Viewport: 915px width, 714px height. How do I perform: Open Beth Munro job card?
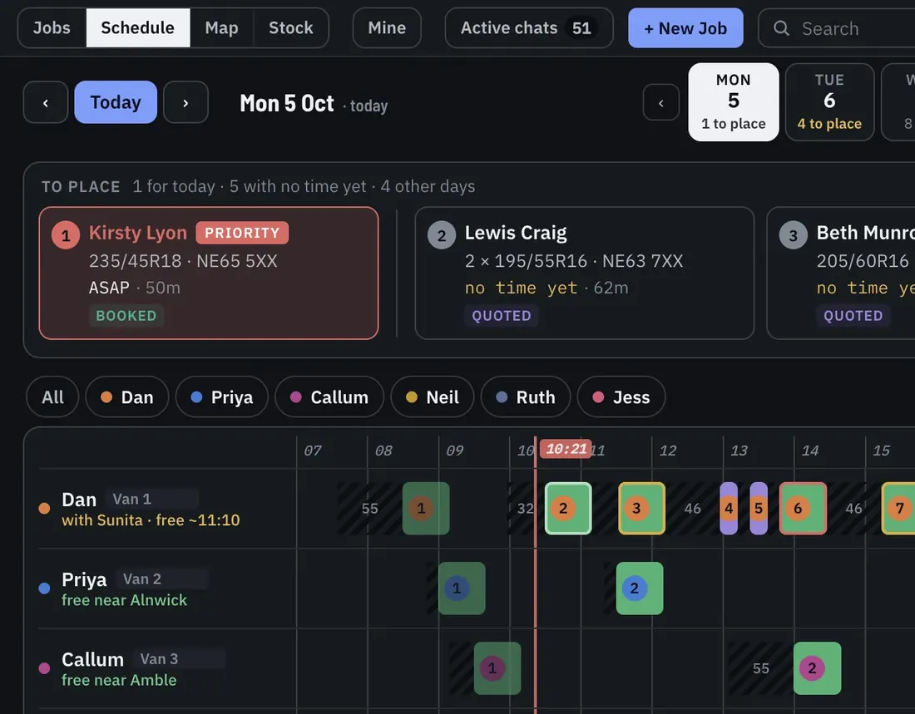[x=841, y=273]
